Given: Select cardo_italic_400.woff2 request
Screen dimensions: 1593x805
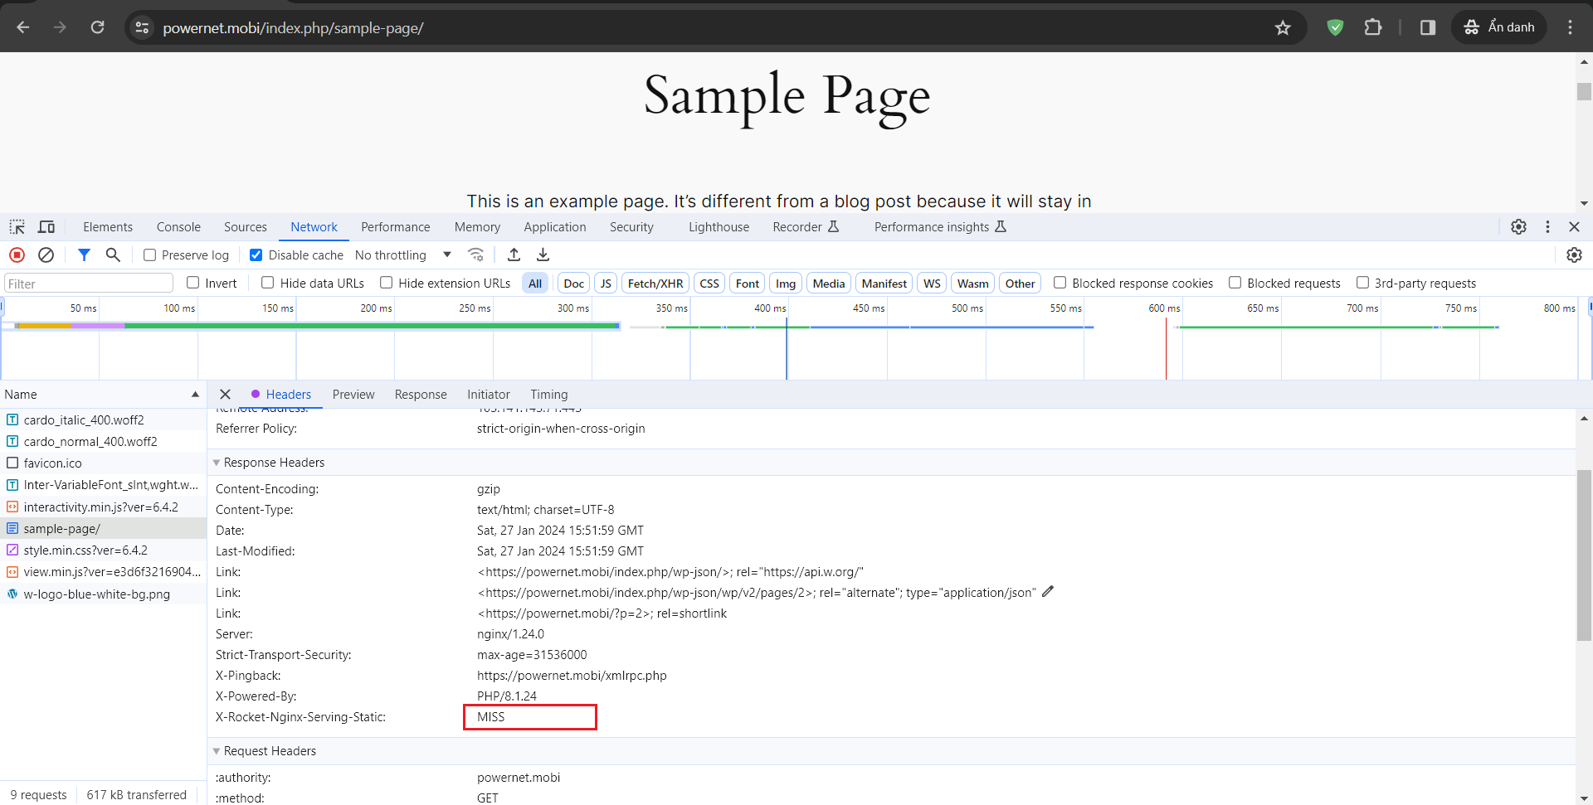Looking at the screenshot, I should point(103,420).
